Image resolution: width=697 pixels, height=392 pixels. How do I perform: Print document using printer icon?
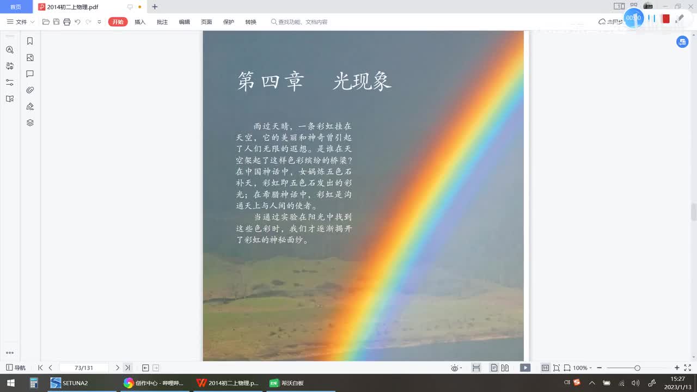pos(66,22)
